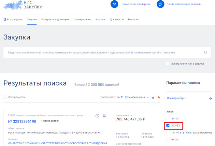The image size is (215, 146).
Task: Click the Параметры поиска heading
Action: (x=183, y=83)
